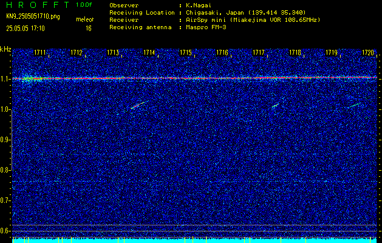This screenshot has width=382, height=243.
Task: Click the 0.7 frequency axis label
Action: [x=5, y=200]
